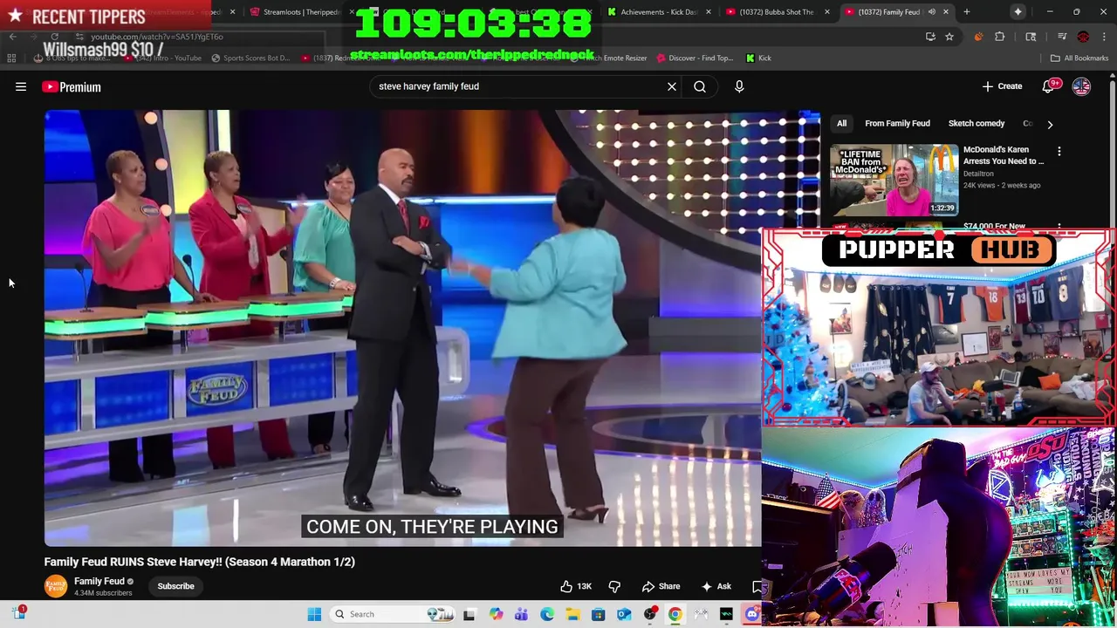Start voice search with microphone
The width and height of the screenshot is (1117, 628).
tap(739, 86)
